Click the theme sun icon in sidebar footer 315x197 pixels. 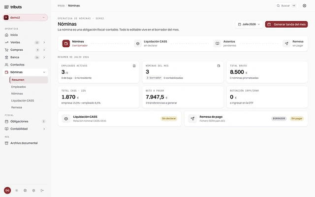click(16, 191)
